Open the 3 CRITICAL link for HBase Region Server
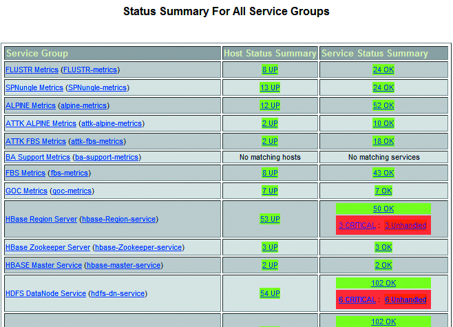The image size is (453, 327). tap(357, 226)
